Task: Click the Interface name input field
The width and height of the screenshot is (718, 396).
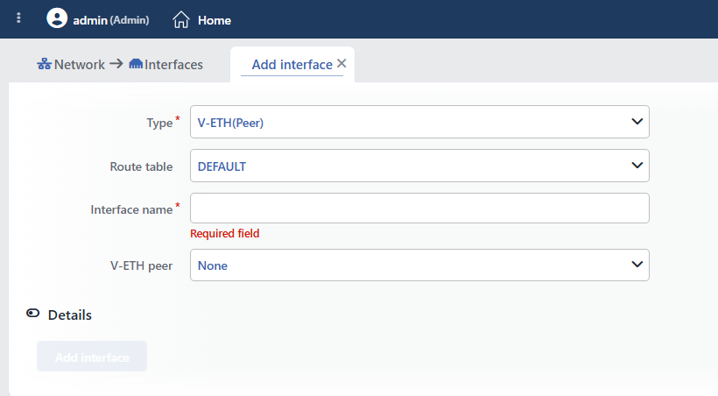Action: (419, 209)
